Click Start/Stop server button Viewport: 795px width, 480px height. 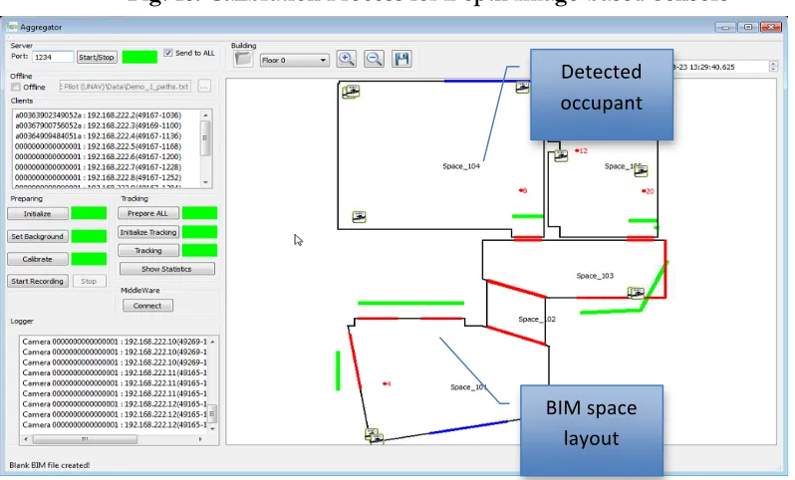97,58
